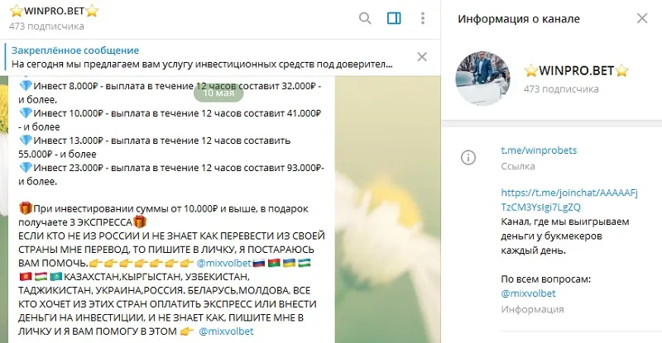Click @mixvolbet in the channel info
The height and width of the screenshot is (343, 662).
[528, 293]
